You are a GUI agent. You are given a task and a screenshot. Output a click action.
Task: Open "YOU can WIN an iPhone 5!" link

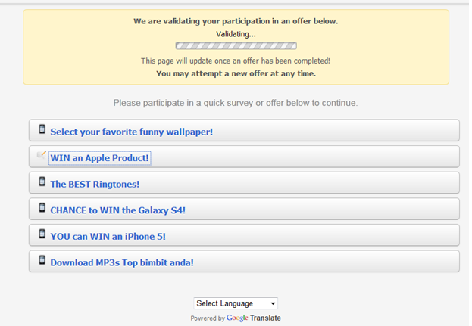click(x=108, y=236)
